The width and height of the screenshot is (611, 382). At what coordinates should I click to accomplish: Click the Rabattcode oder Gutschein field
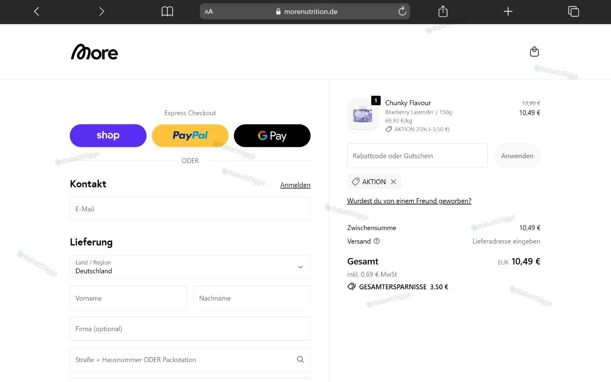(x=417, y=156)
